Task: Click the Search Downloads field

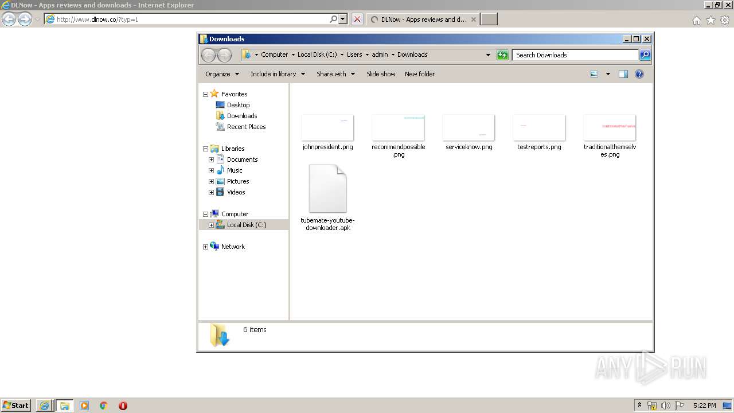Action: pos(575,55)
